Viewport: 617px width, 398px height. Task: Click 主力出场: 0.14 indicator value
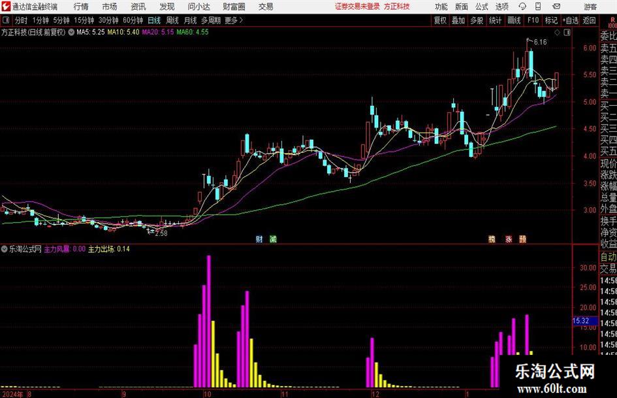[109, 249]
